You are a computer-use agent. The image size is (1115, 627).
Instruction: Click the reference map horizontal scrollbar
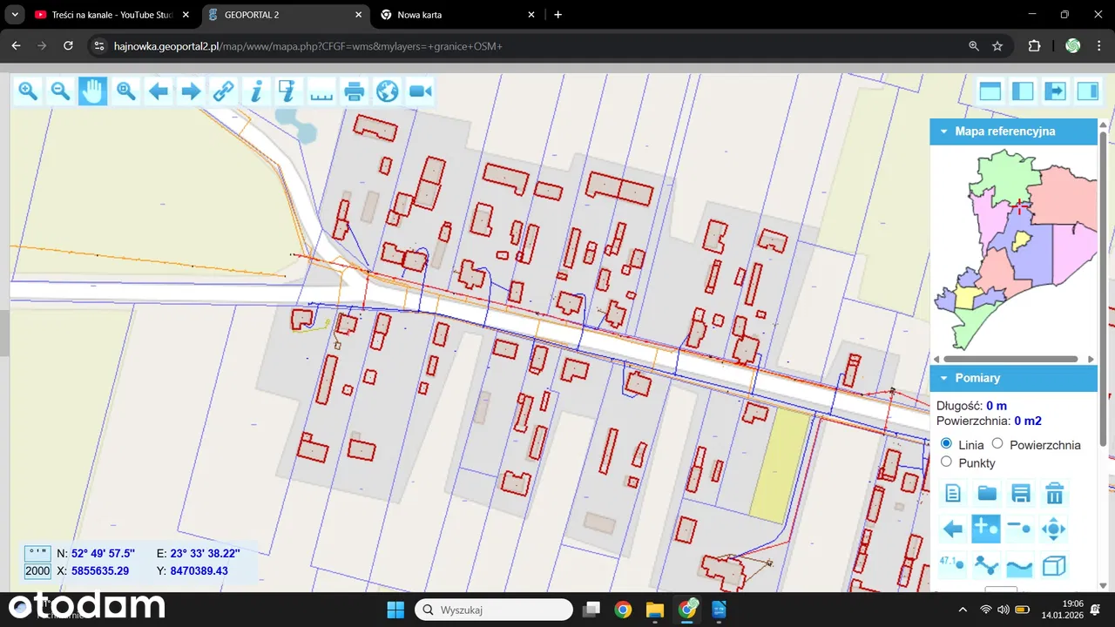1010,359
